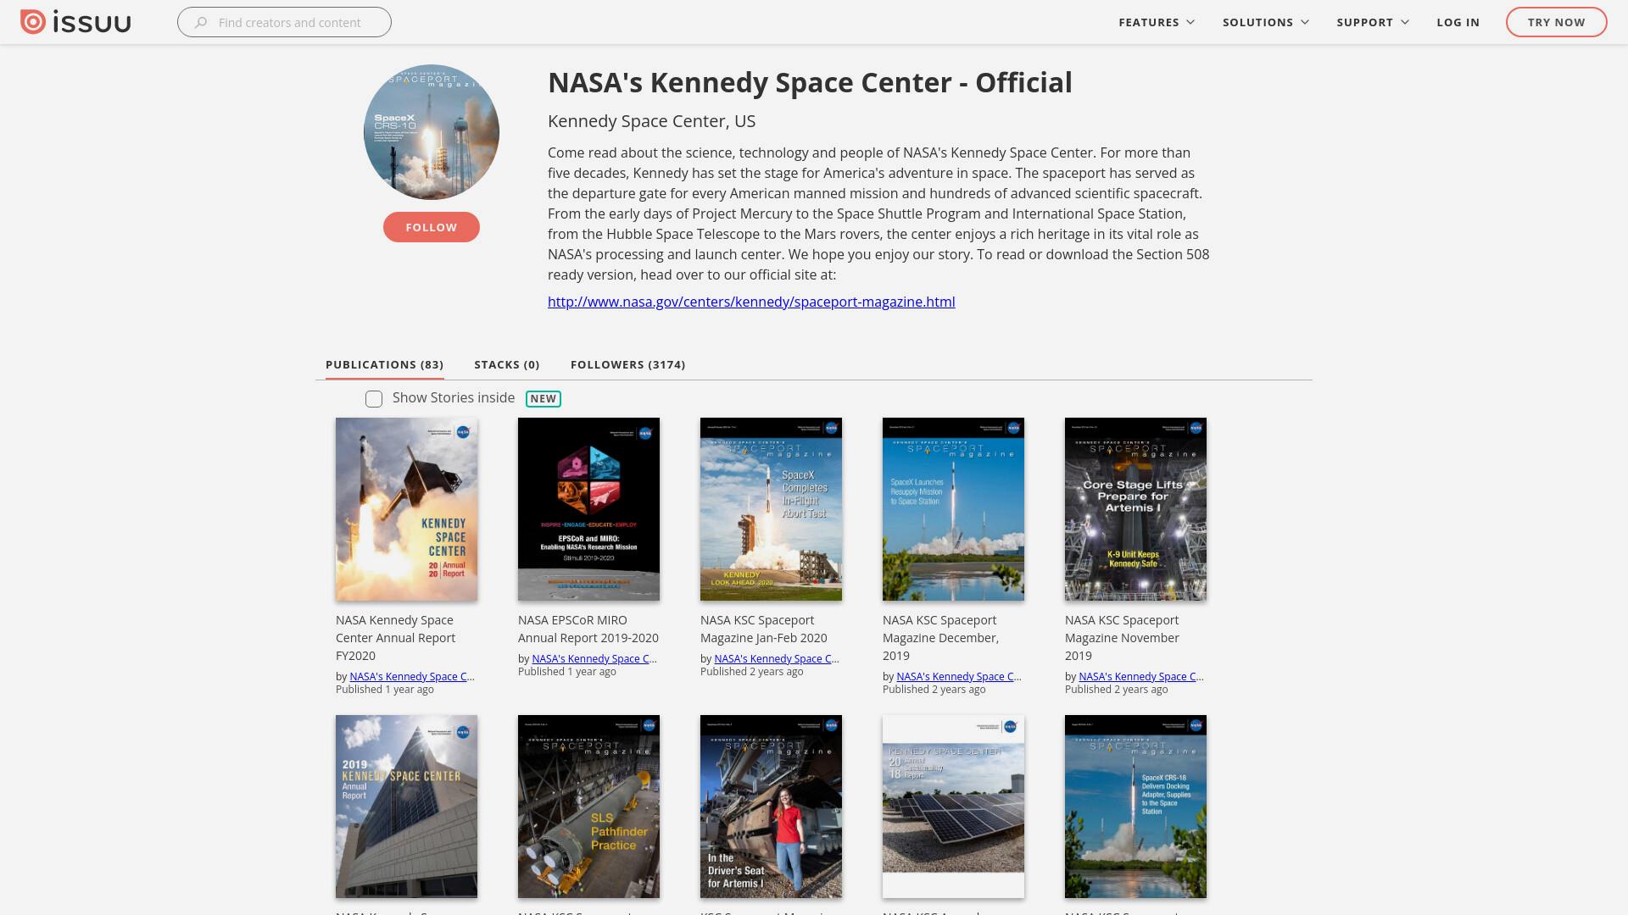This screenshot has height=915, width=1628.
Task: Focus the Find creators and content field
Action: (x=284, y=22)
